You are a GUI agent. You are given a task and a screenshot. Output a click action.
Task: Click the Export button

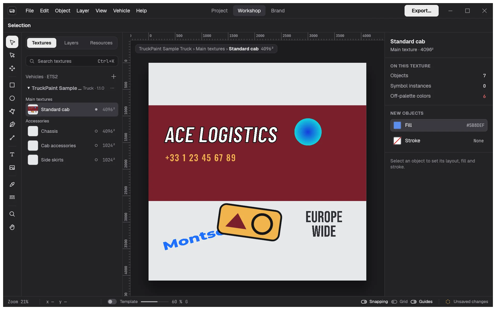pos(421,11)
